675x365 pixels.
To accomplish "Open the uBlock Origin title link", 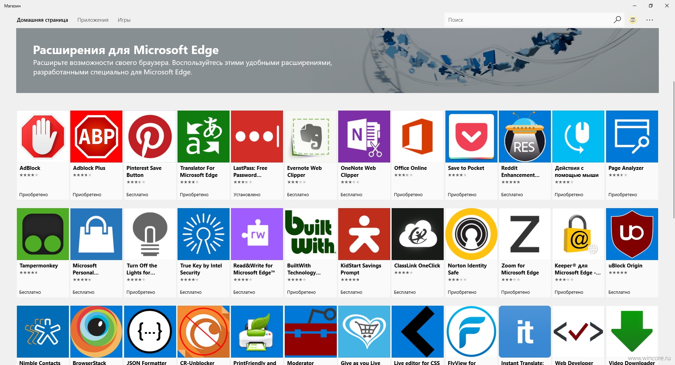I will pos(625,266).
